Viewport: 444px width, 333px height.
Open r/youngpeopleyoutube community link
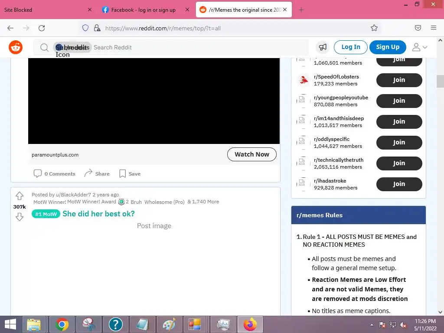coord(341,98)
